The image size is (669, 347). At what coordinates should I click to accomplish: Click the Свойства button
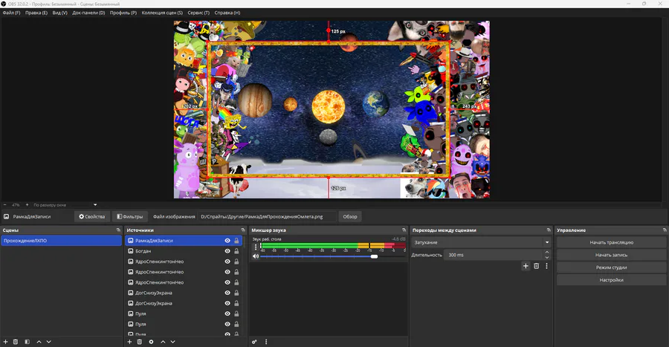pyautogui.click(x=92, y=216)
